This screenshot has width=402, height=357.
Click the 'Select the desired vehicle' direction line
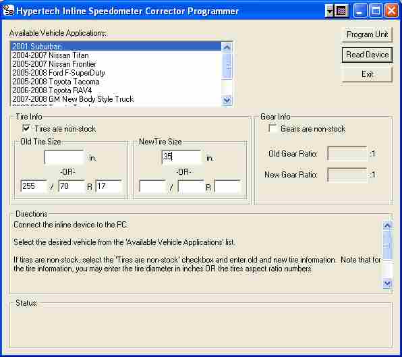124,242
